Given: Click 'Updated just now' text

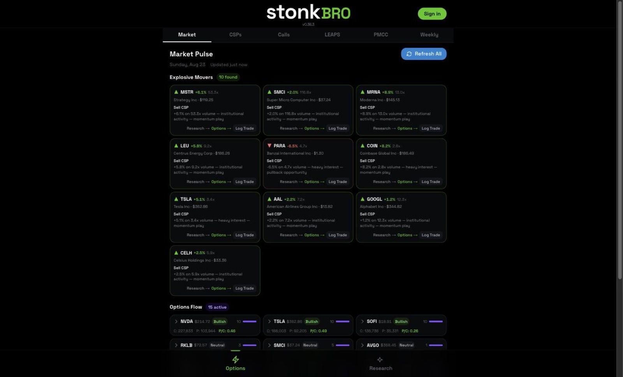Looking at the screenshot, I should [229, 65].
